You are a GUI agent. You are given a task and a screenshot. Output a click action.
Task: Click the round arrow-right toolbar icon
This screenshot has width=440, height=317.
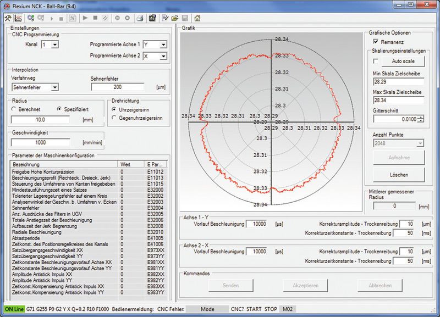117,18
